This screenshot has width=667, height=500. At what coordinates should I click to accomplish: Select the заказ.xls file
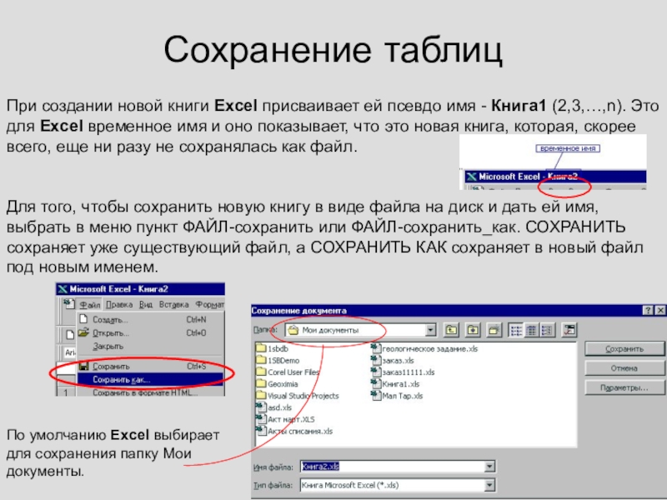click(393, 361)
